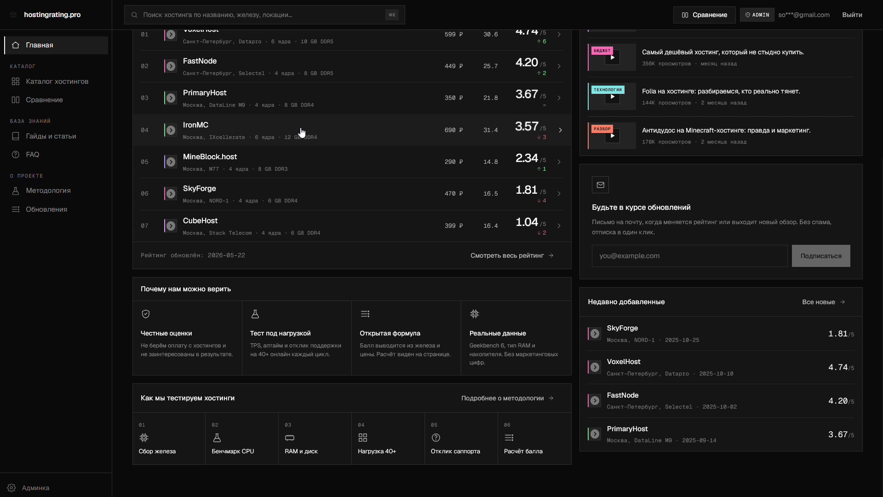Open Главная in the sidebar
Image resolution: width=883 pixels, height=497 pixels.
pyautogui.click(x=56, y=45)
